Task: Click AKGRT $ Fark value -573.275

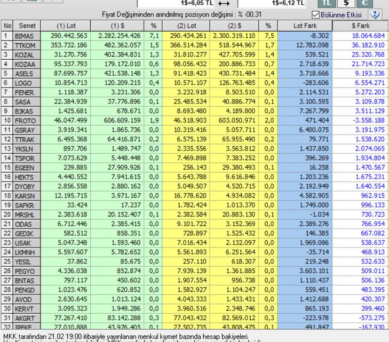Action: point(372,318)
